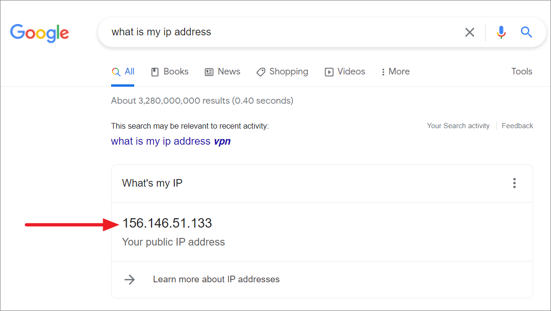Switch to the News tab
Viewport: 551px width, 311px height.
[223, 72]
